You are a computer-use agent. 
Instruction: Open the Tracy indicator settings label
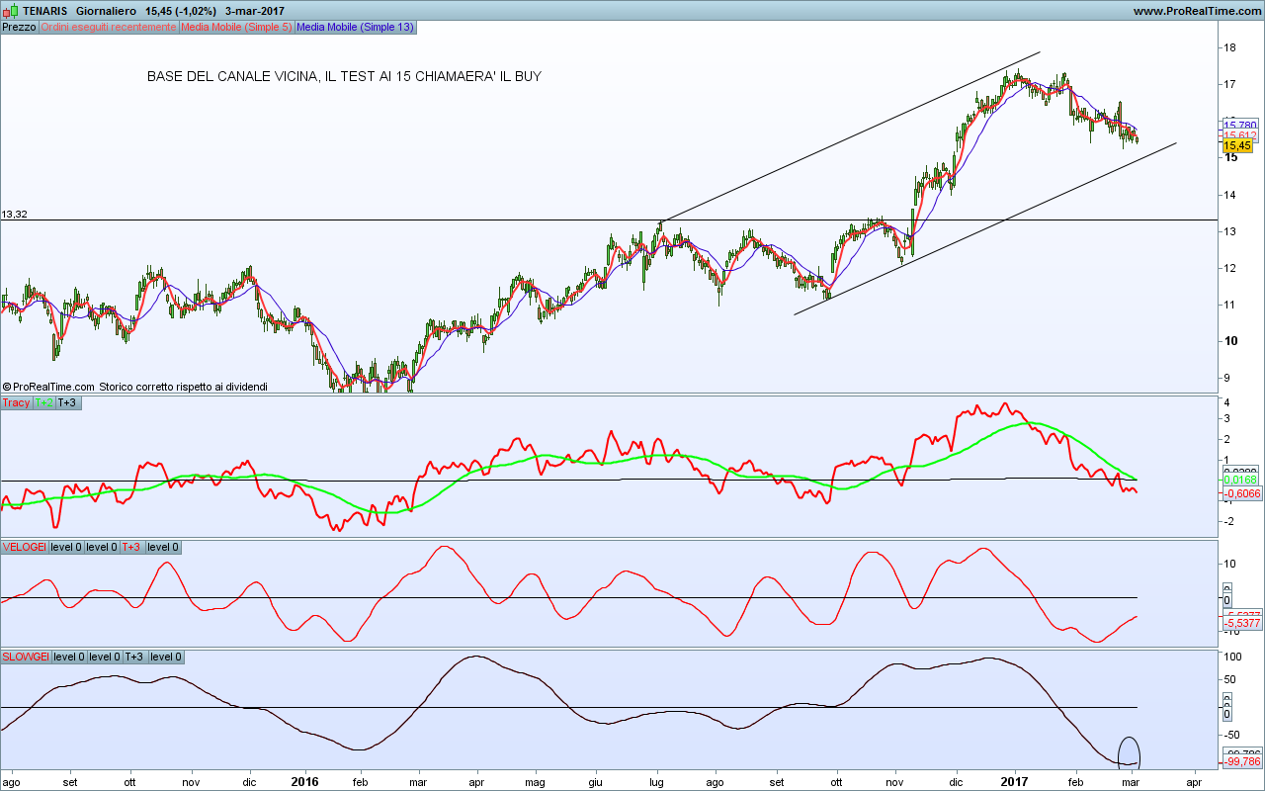(x=16, y=402)
